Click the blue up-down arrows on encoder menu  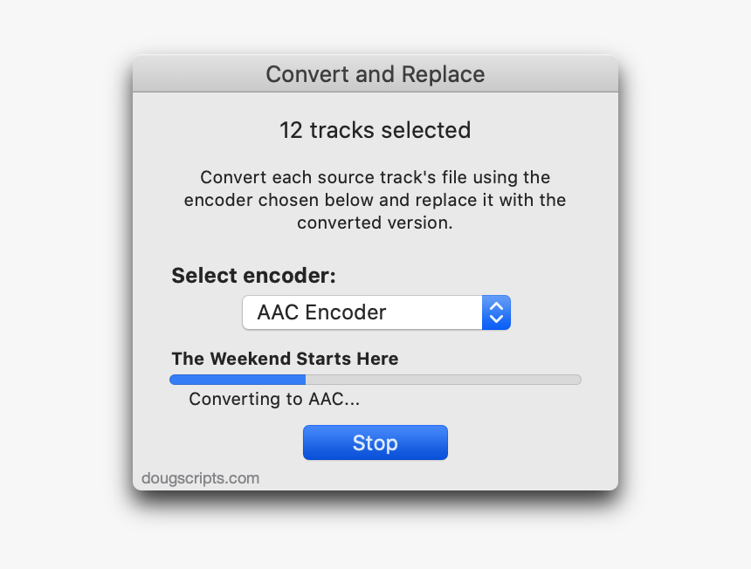point(496,312)
